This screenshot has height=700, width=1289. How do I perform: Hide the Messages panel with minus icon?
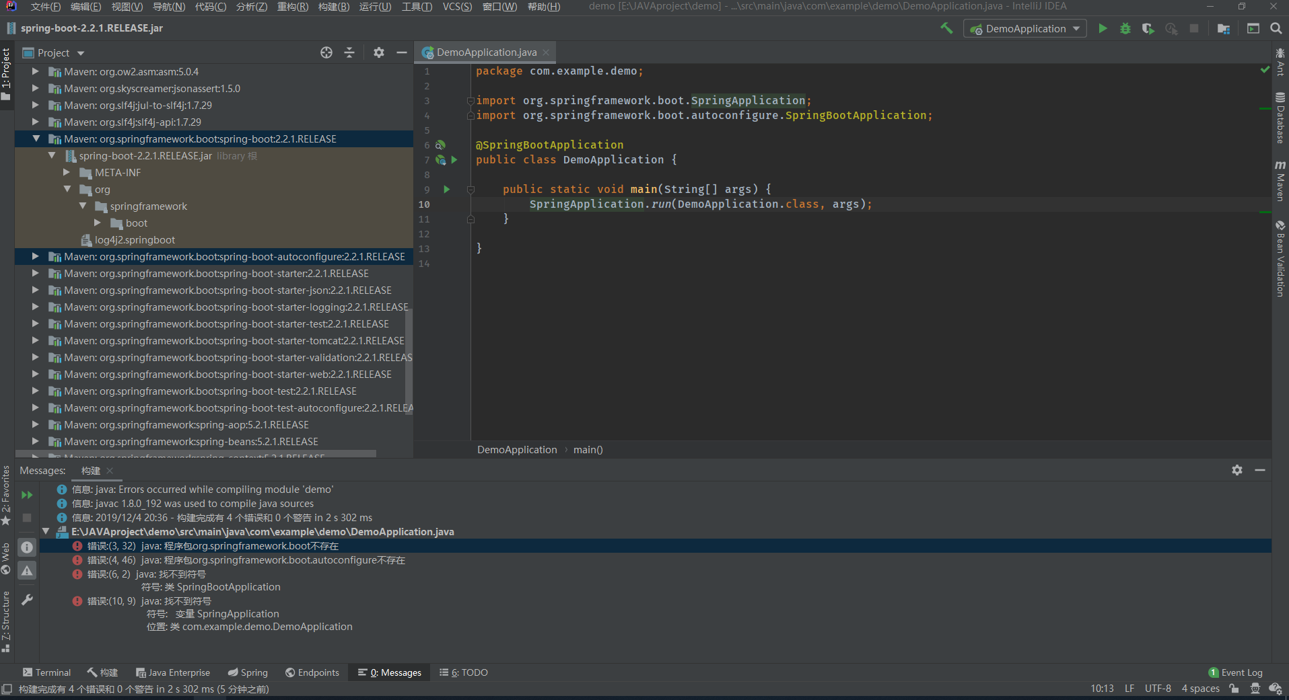pos(1260,470)
